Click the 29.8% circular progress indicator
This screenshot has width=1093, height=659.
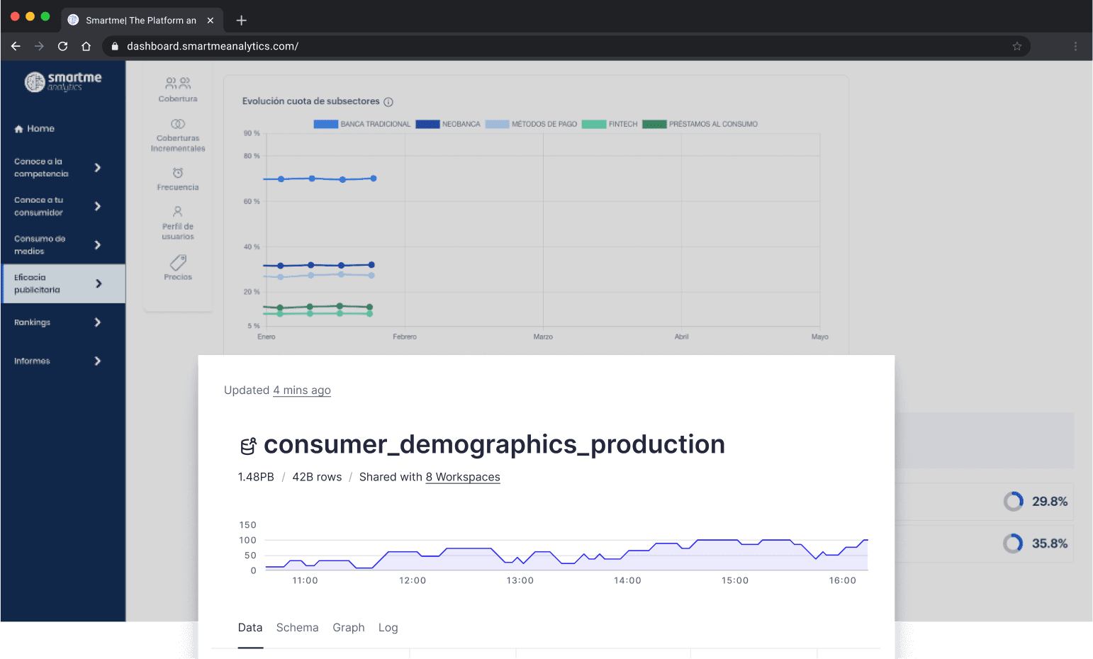point(1014,501)
